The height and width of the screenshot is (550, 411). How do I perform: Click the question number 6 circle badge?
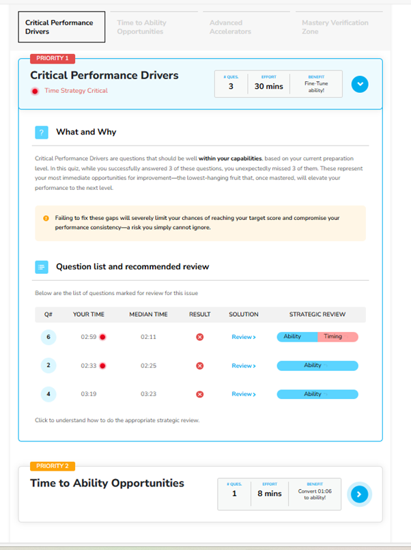coord(48,337)
